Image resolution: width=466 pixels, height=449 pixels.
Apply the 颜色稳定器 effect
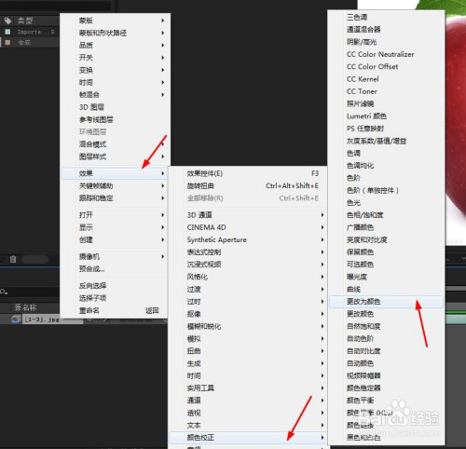(386, 388)
